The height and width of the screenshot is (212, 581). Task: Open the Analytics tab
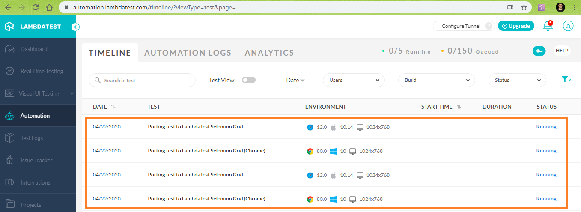(x=269, y=53)
